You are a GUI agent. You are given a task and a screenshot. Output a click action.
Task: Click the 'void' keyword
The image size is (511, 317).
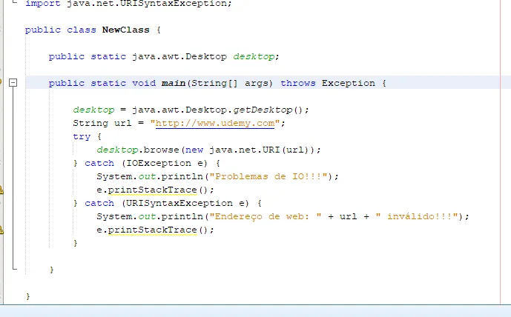point(144,83)
